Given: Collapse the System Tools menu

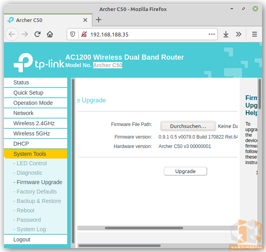Looking at the screenshot, I should (x=35, y=154).
